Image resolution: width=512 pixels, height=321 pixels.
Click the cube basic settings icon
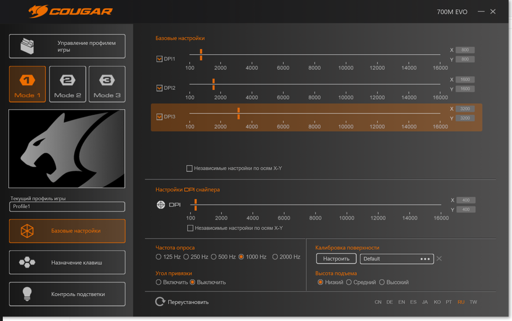[x=27, y=231]
